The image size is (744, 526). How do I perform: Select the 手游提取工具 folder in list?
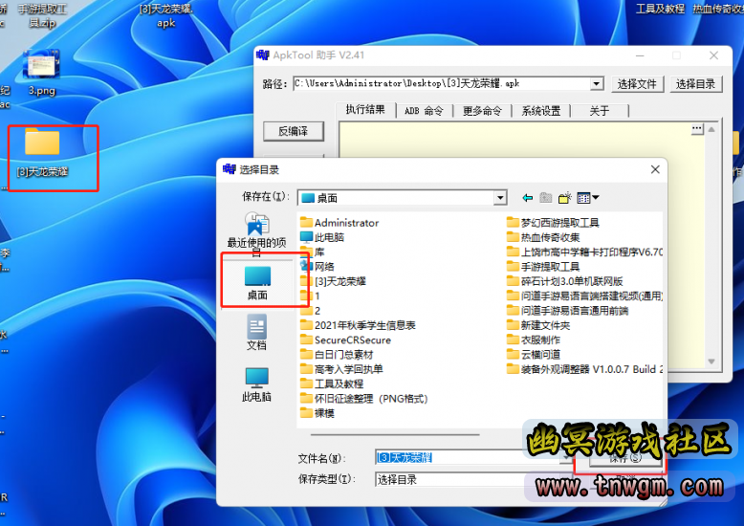[x=543, y=267]
